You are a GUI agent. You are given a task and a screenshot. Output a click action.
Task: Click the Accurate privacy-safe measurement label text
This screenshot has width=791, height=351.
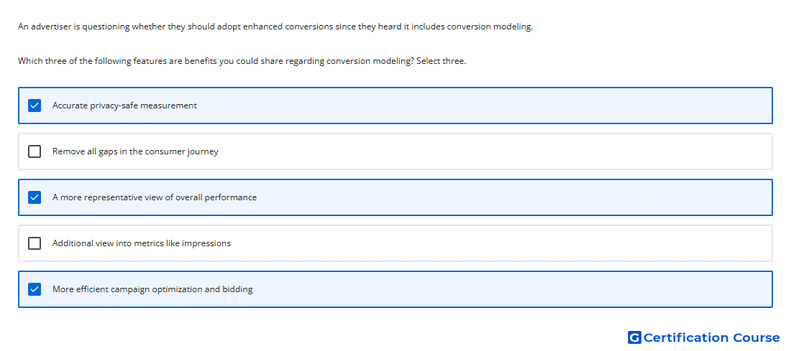coord(124,106)
